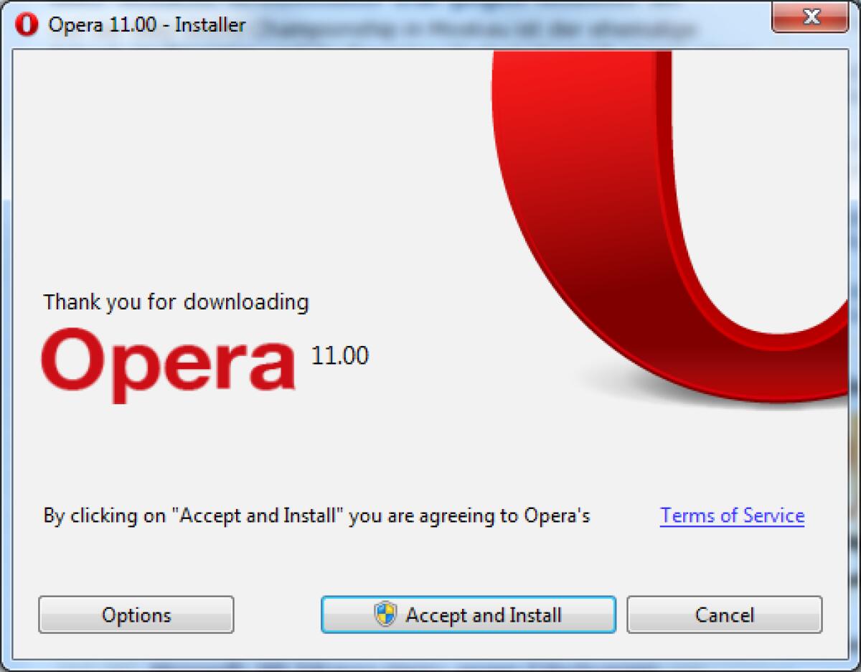The image size is (861, 672).
Task: Cancel the Opera installation
Action: [x=725, y=615]
